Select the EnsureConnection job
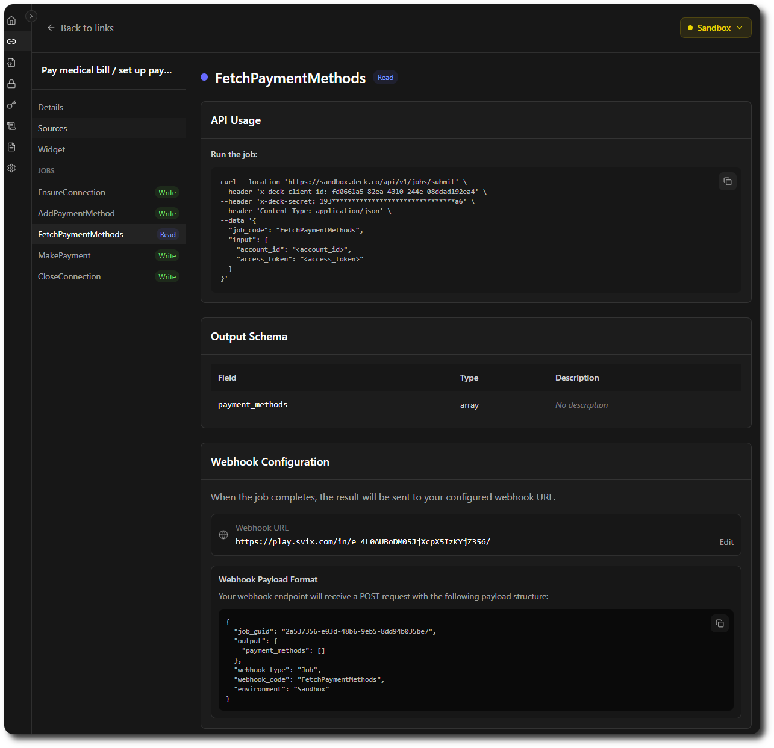Image resolution: width=774 pixels, height=748 pixels. point(108,192)
